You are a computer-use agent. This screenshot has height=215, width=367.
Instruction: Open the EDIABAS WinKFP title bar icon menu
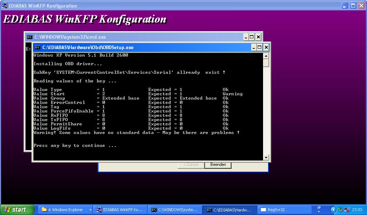pos(5,6)
